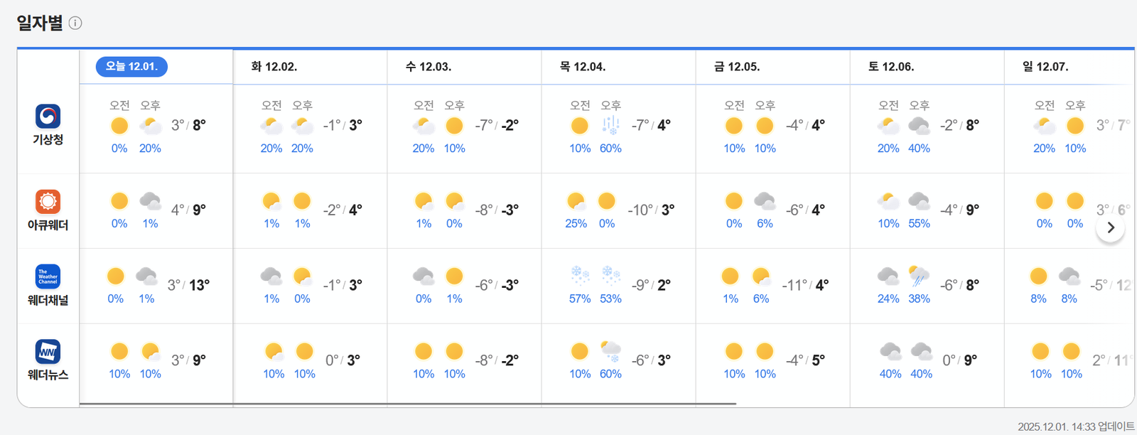Click 웨더채널 Saturday afternoon thunder-rain icon
1137x435 pixels.
[919, 275]
